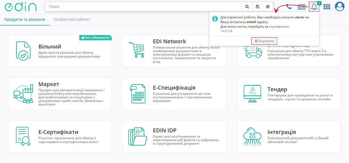Switch to Особистий кабінет tab
The width and height of the screenshot is (349, 163).
[72, 20]
